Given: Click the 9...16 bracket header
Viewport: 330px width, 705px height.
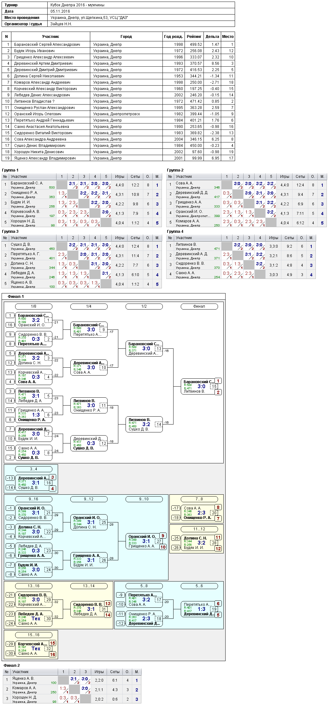Looking at the screenshot, I should [33, 499].
